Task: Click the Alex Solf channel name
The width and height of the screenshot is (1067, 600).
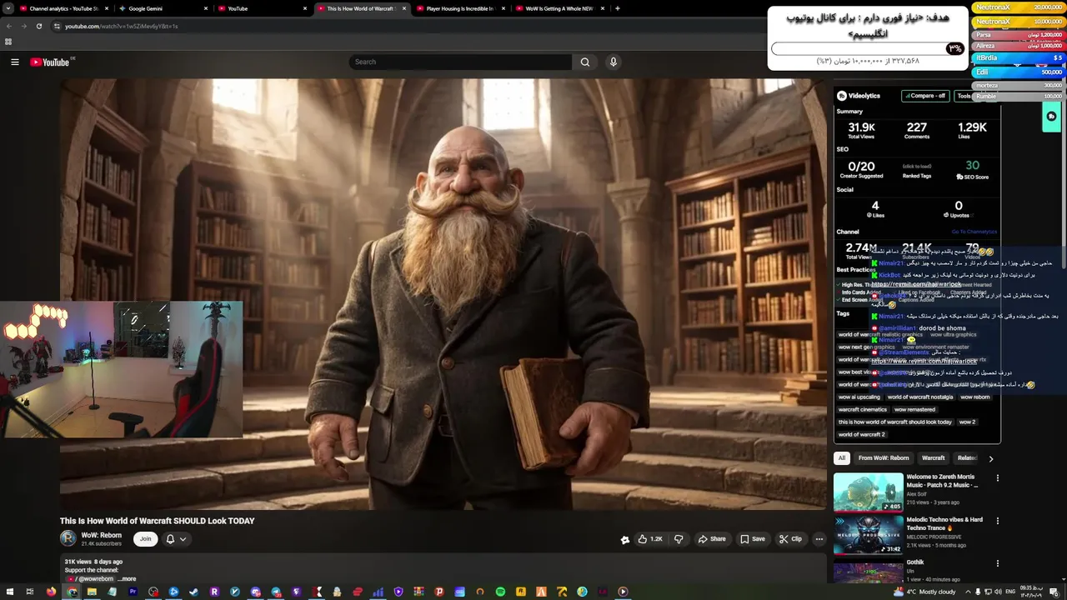Action: [918, 494]
